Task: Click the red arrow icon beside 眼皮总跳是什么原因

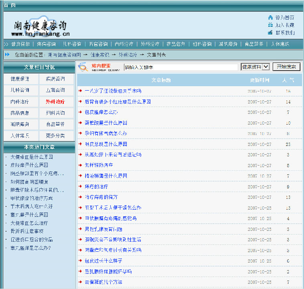Action: [80, 144]
